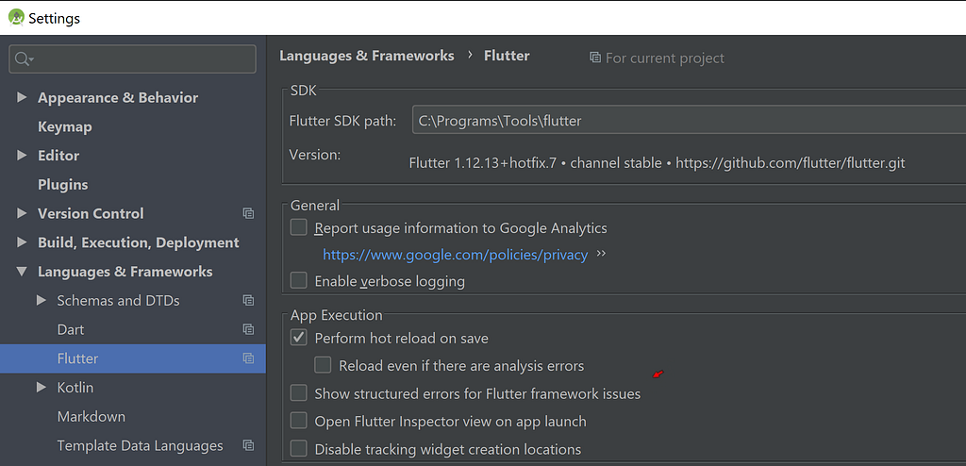Open the Plugins settings page
The width and height of the screenshot is (966, 466).
63,184
